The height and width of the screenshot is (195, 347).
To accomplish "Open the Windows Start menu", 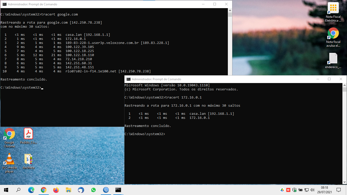I will 6,190.
